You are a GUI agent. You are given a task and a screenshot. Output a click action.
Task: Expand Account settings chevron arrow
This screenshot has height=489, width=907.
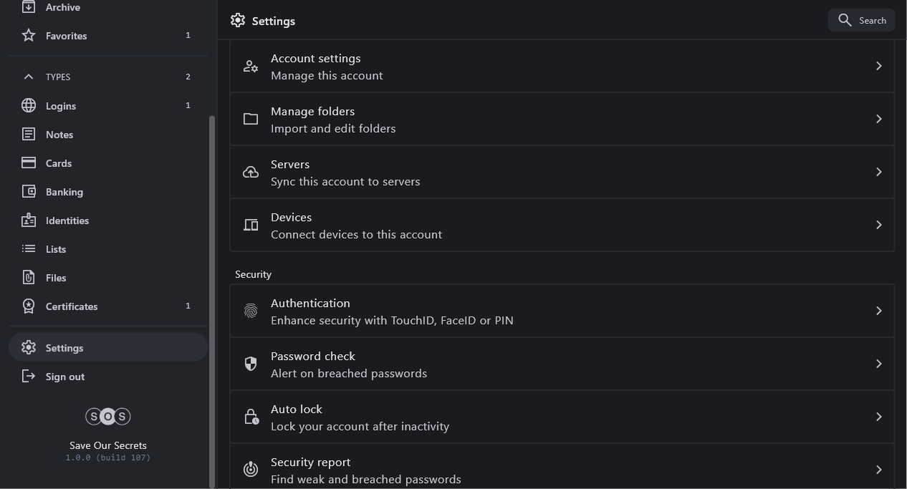pyautogui.click(x=878, y=66)
